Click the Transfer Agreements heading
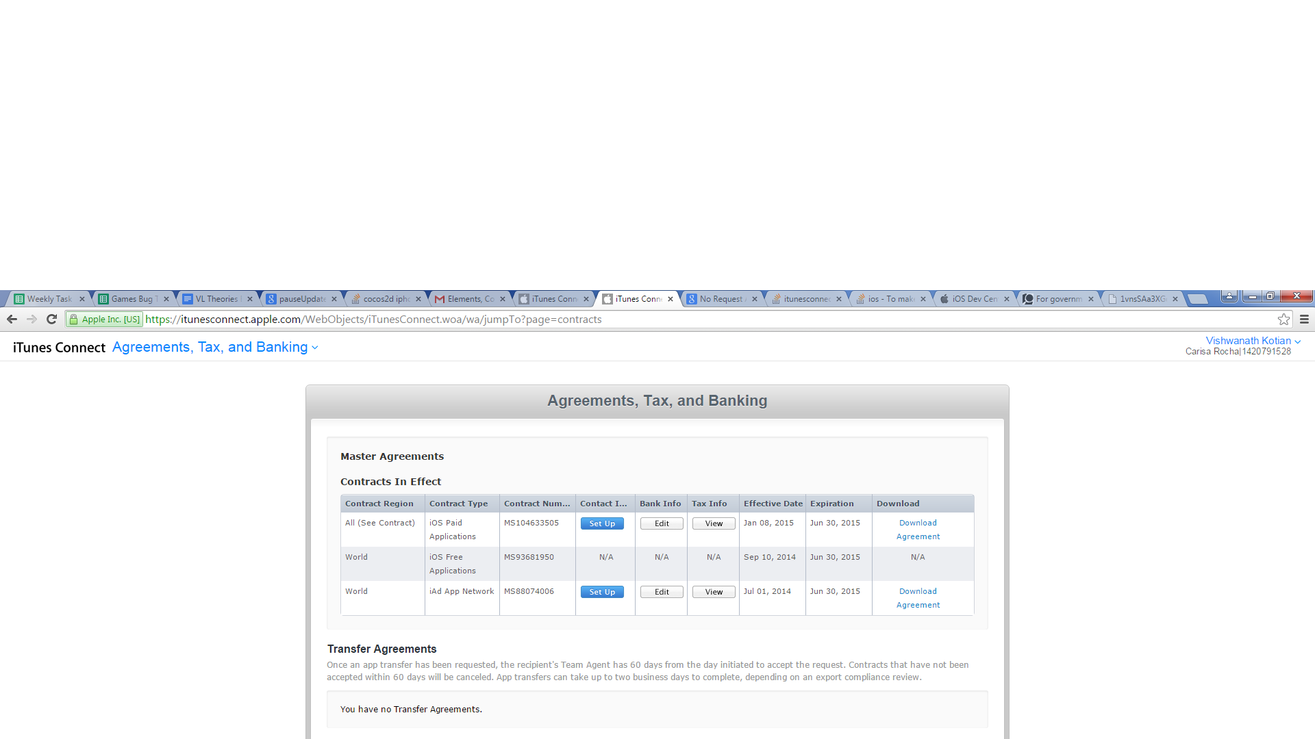Screen dimensions: 1315x739 click(x=381, y=649)
